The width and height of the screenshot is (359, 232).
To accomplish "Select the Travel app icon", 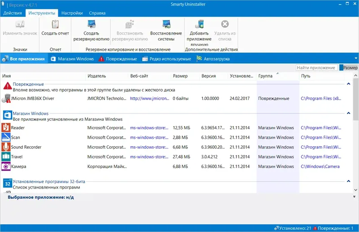I will 6,157.
